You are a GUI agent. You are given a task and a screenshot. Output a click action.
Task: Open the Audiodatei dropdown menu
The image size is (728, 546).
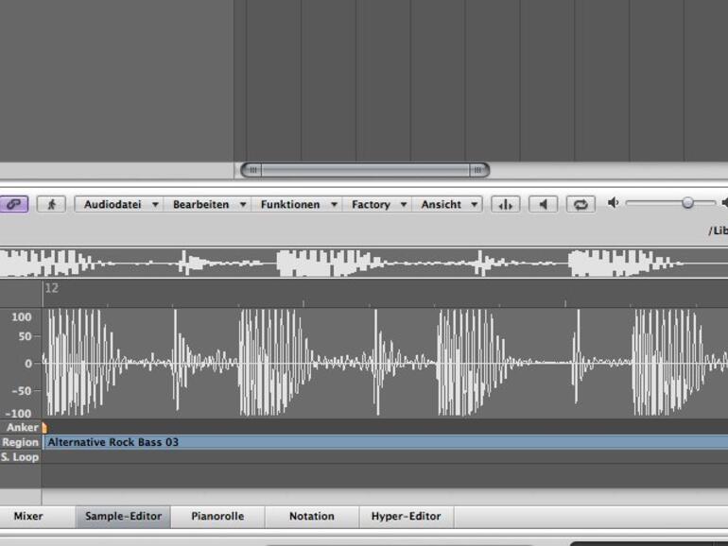pos(118,204)
